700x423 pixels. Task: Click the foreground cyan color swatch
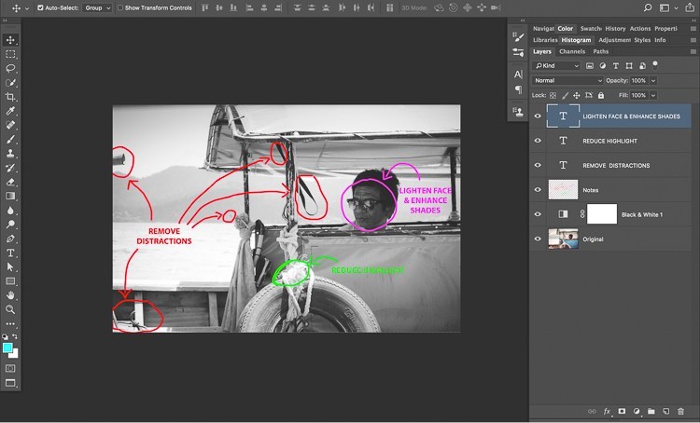point(7,348)
